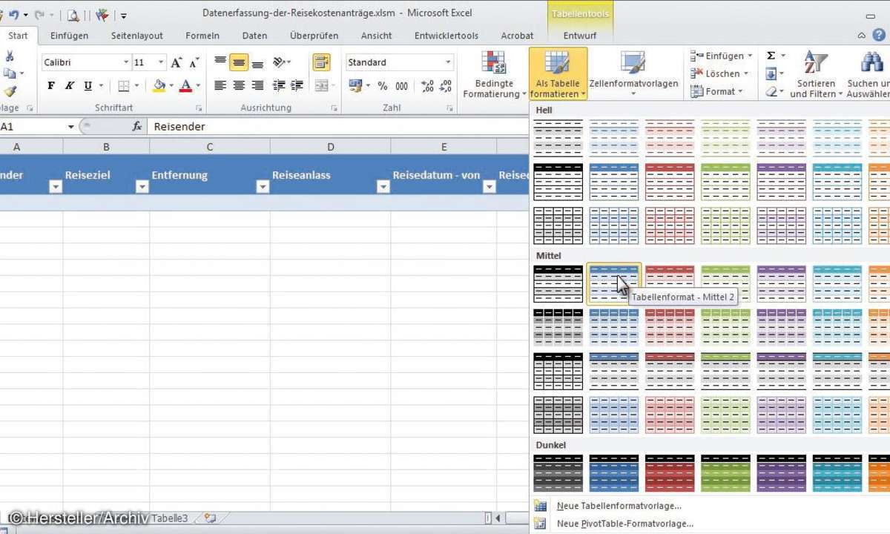Screen dimensions: 890x534
Task: Click the Format Painter brush
Action: coord(10,92)
